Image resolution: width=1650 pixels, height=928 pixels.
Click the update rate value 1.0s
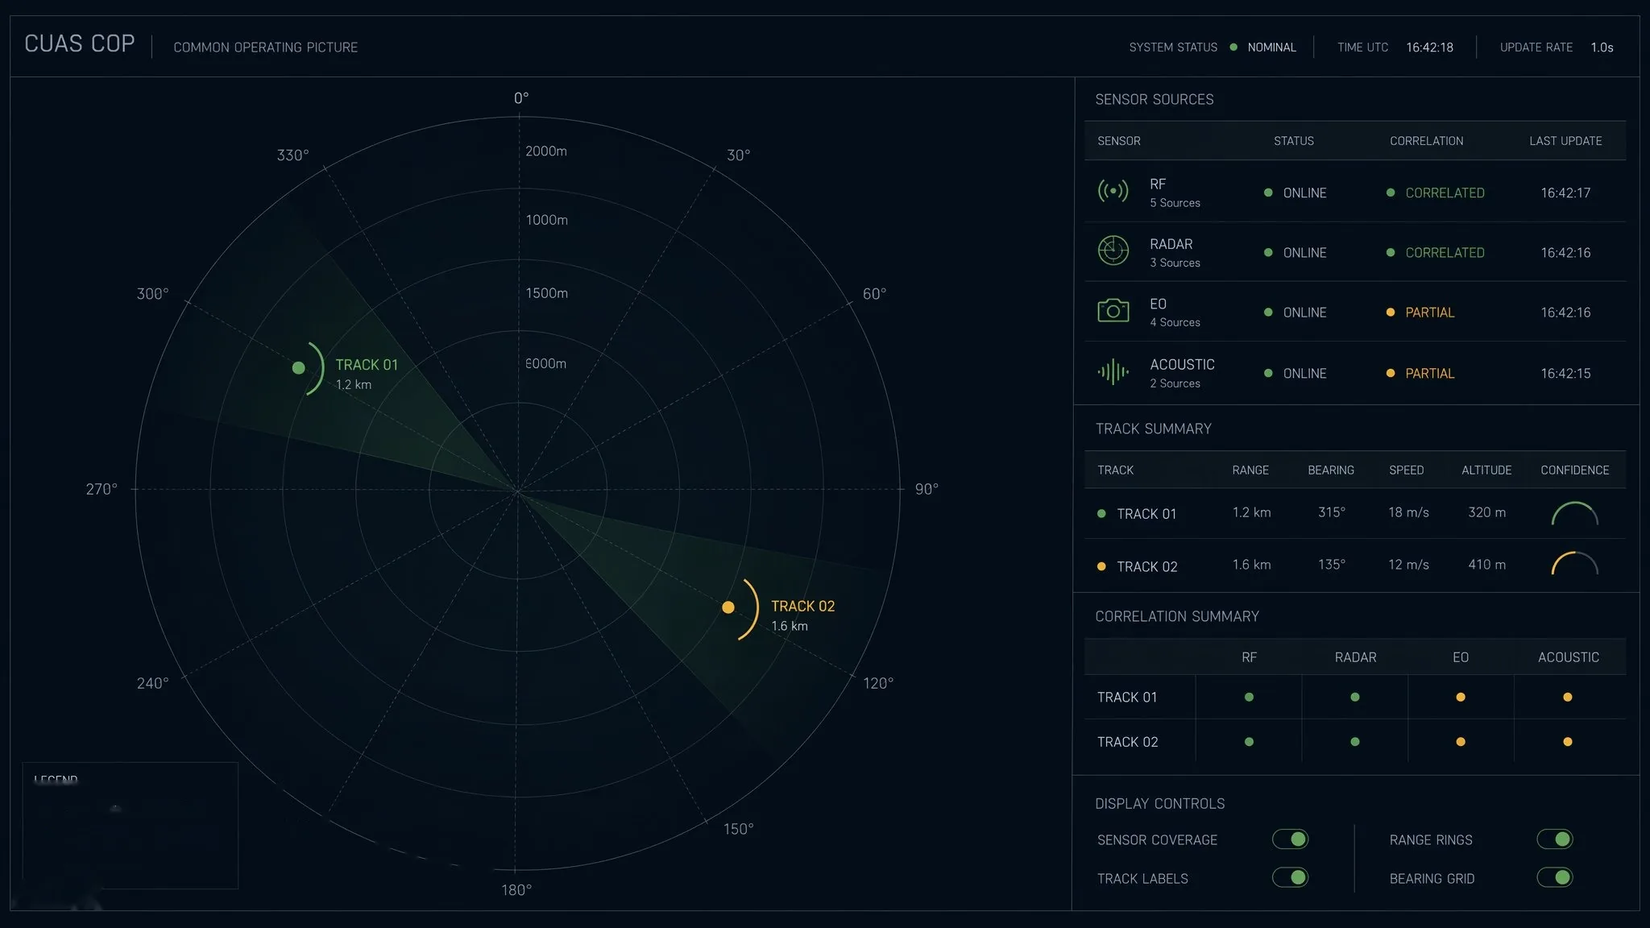point(1602,48)
